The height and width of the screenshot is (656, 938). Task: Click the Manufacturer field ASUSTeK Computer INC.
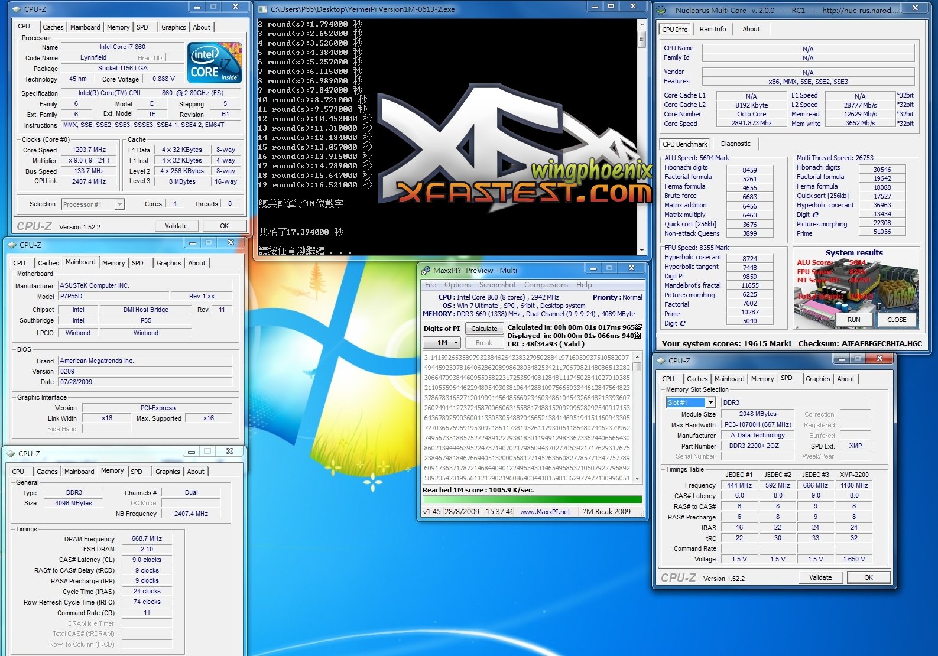[x=145, y=285]
